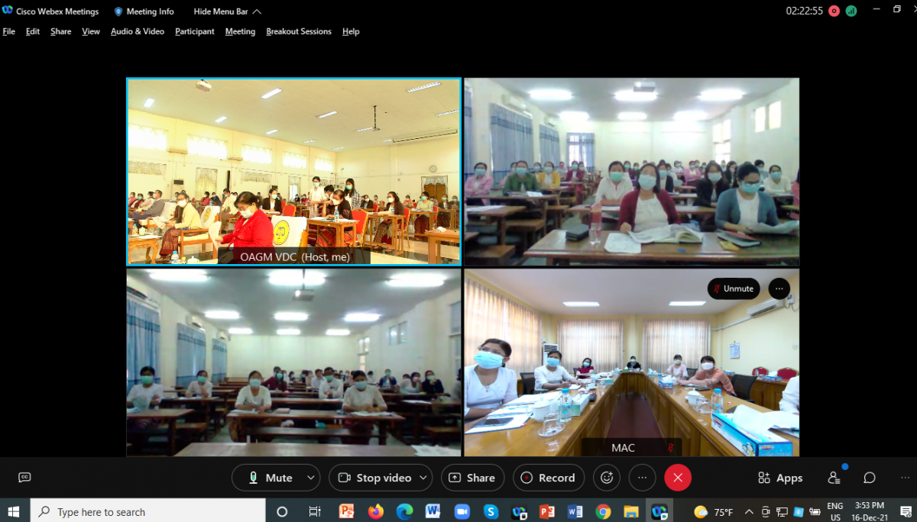This screenshot has height=522, width=917.
Task: Collapse the menu with Hide Menu Bar
Action: pos(227,11)
